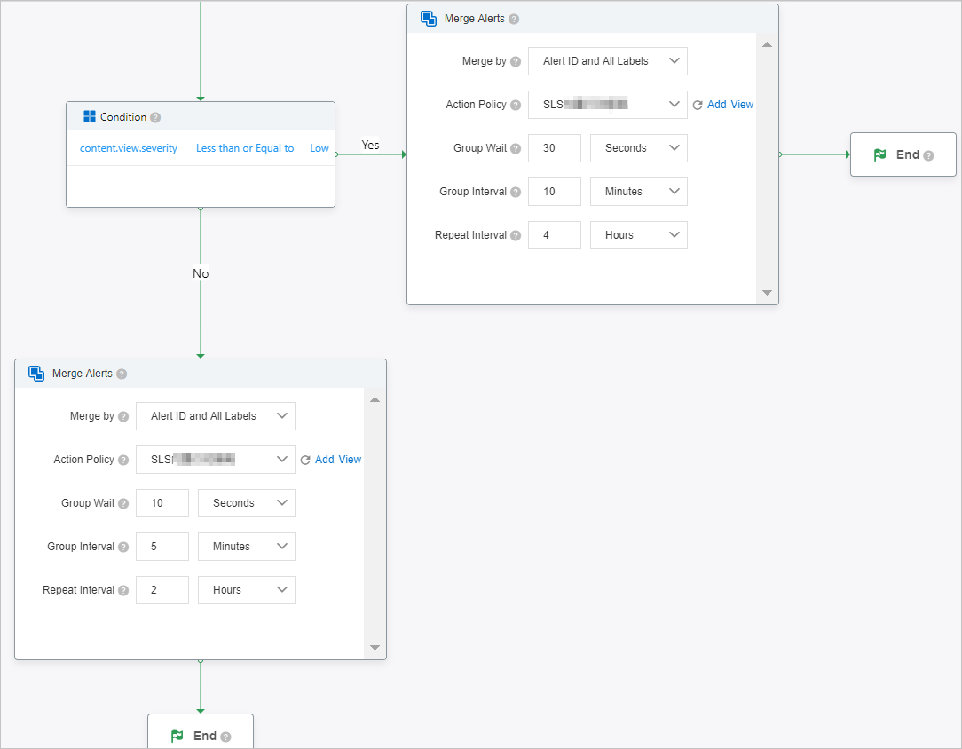Show help for Merge by in upper node
Screen dimensions: 962x749
click(516, 61)
